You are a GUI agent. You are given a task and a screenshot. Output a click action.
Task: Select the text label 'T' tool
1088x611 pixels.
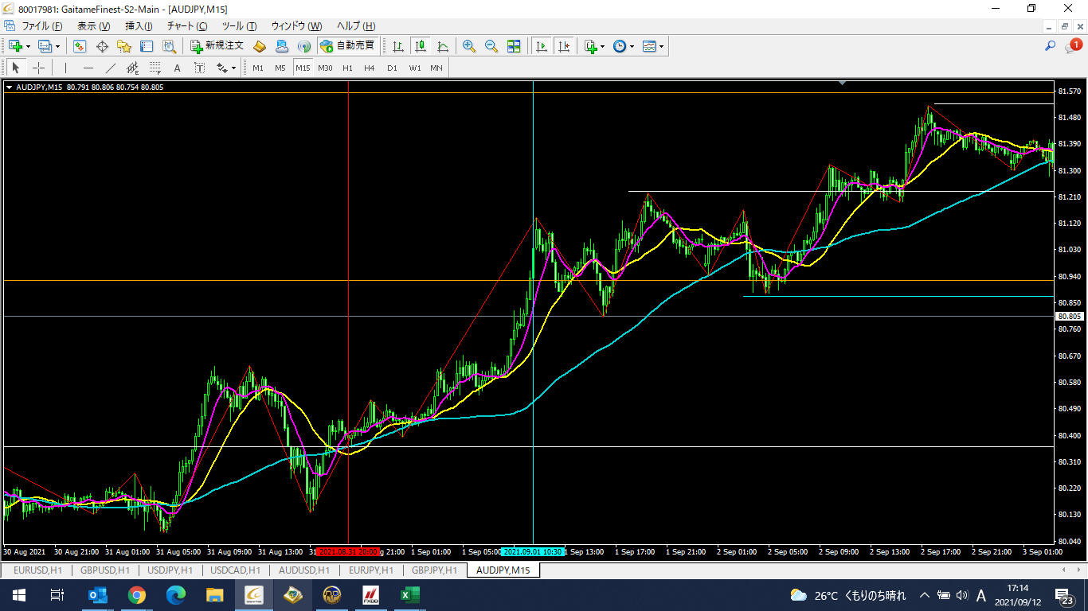199,68
